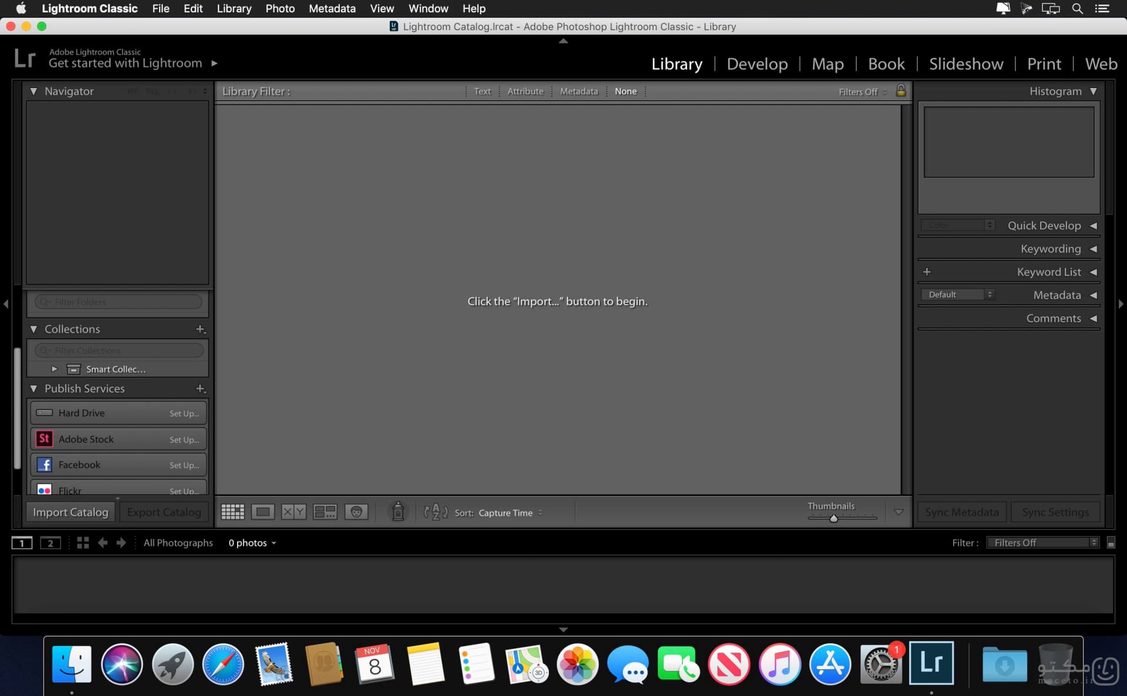The image size is (1127, 696).
Task: Expand Smart Collections folder
Action: pyautogui.click(x=55, y=369)
